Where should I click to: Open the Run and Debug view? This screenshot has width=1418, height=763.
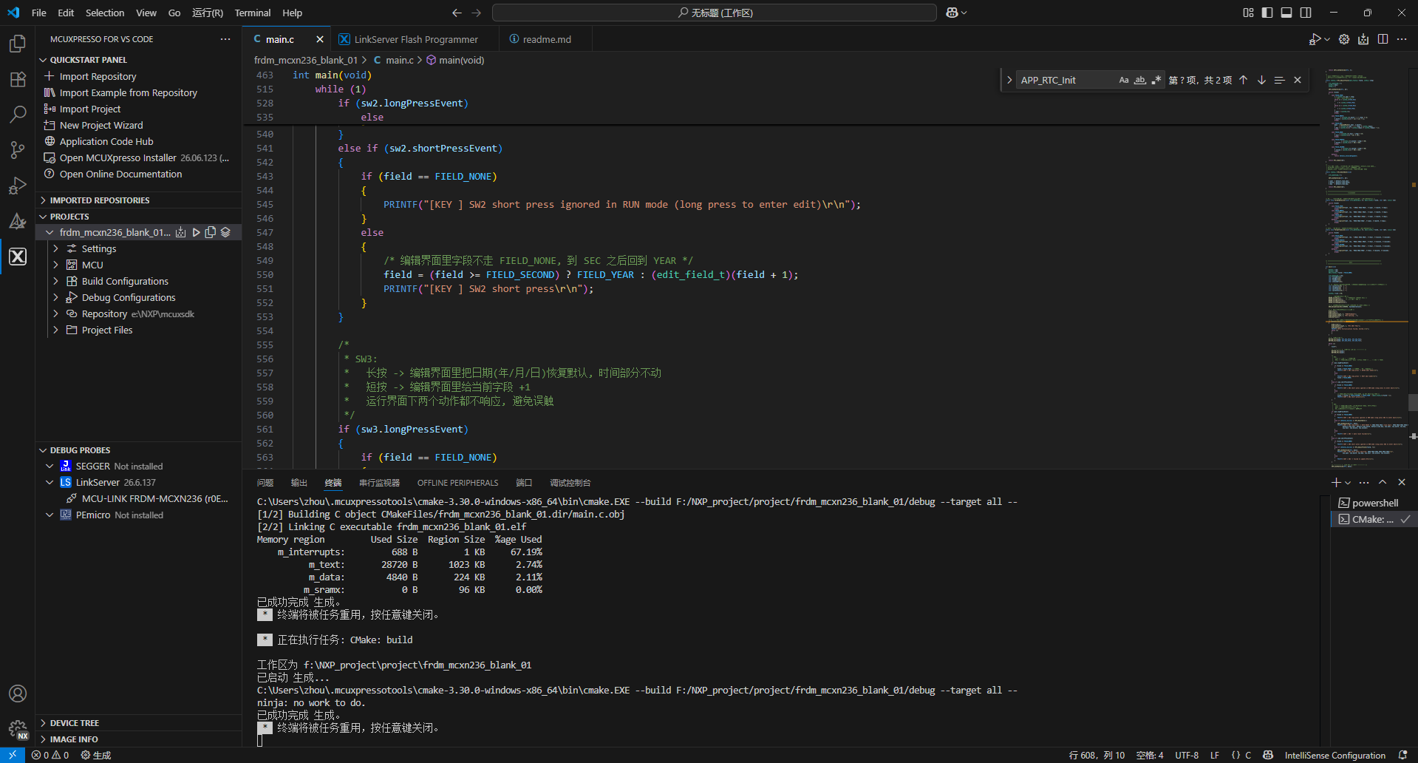point(18,186)
